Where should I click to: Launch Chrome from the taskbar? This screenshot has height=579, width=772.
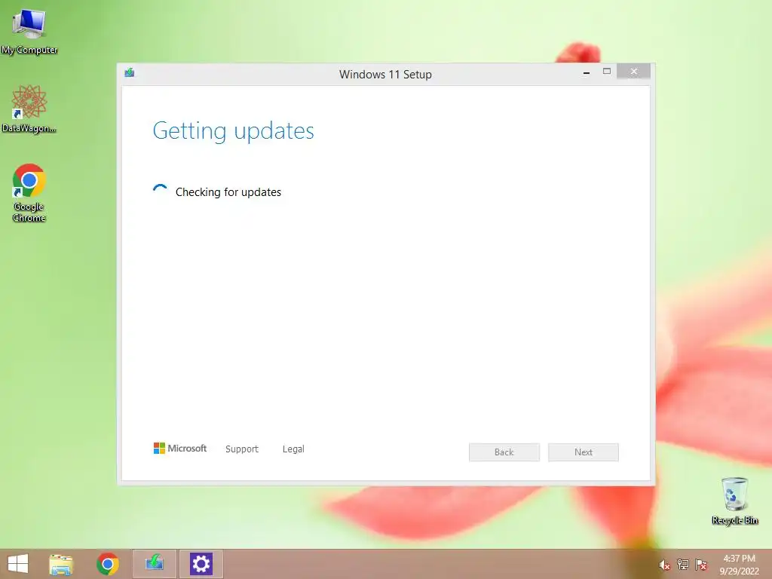pyautogui.click(x=107, y=564)
